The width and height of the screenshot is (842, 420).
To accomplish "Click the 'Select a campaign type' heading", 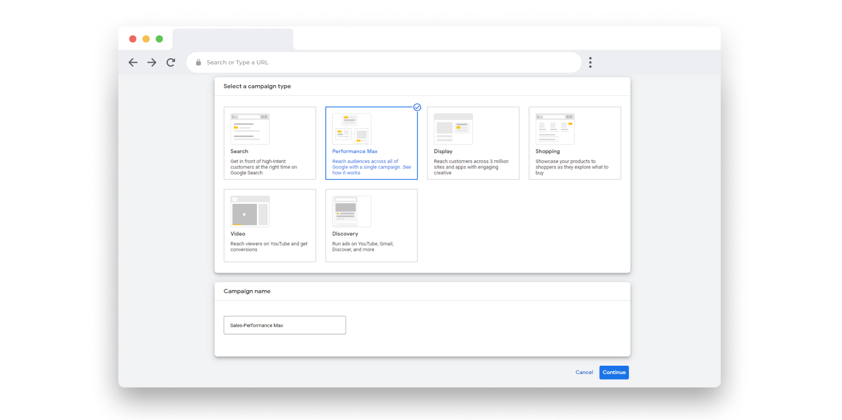I will [257, 86].
